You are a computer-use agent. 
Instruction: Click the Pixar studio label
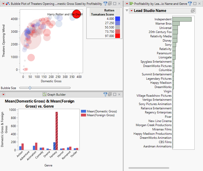[x=168, y=117]
